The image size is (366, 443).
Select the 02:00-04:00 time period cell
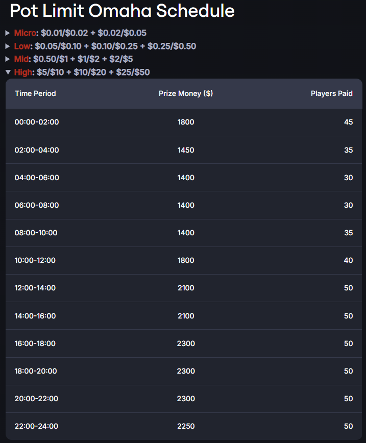tap(37, 150)
